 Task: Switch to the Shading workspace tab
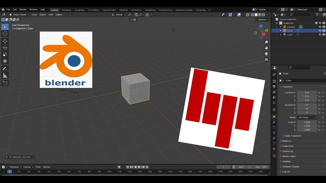123,10
